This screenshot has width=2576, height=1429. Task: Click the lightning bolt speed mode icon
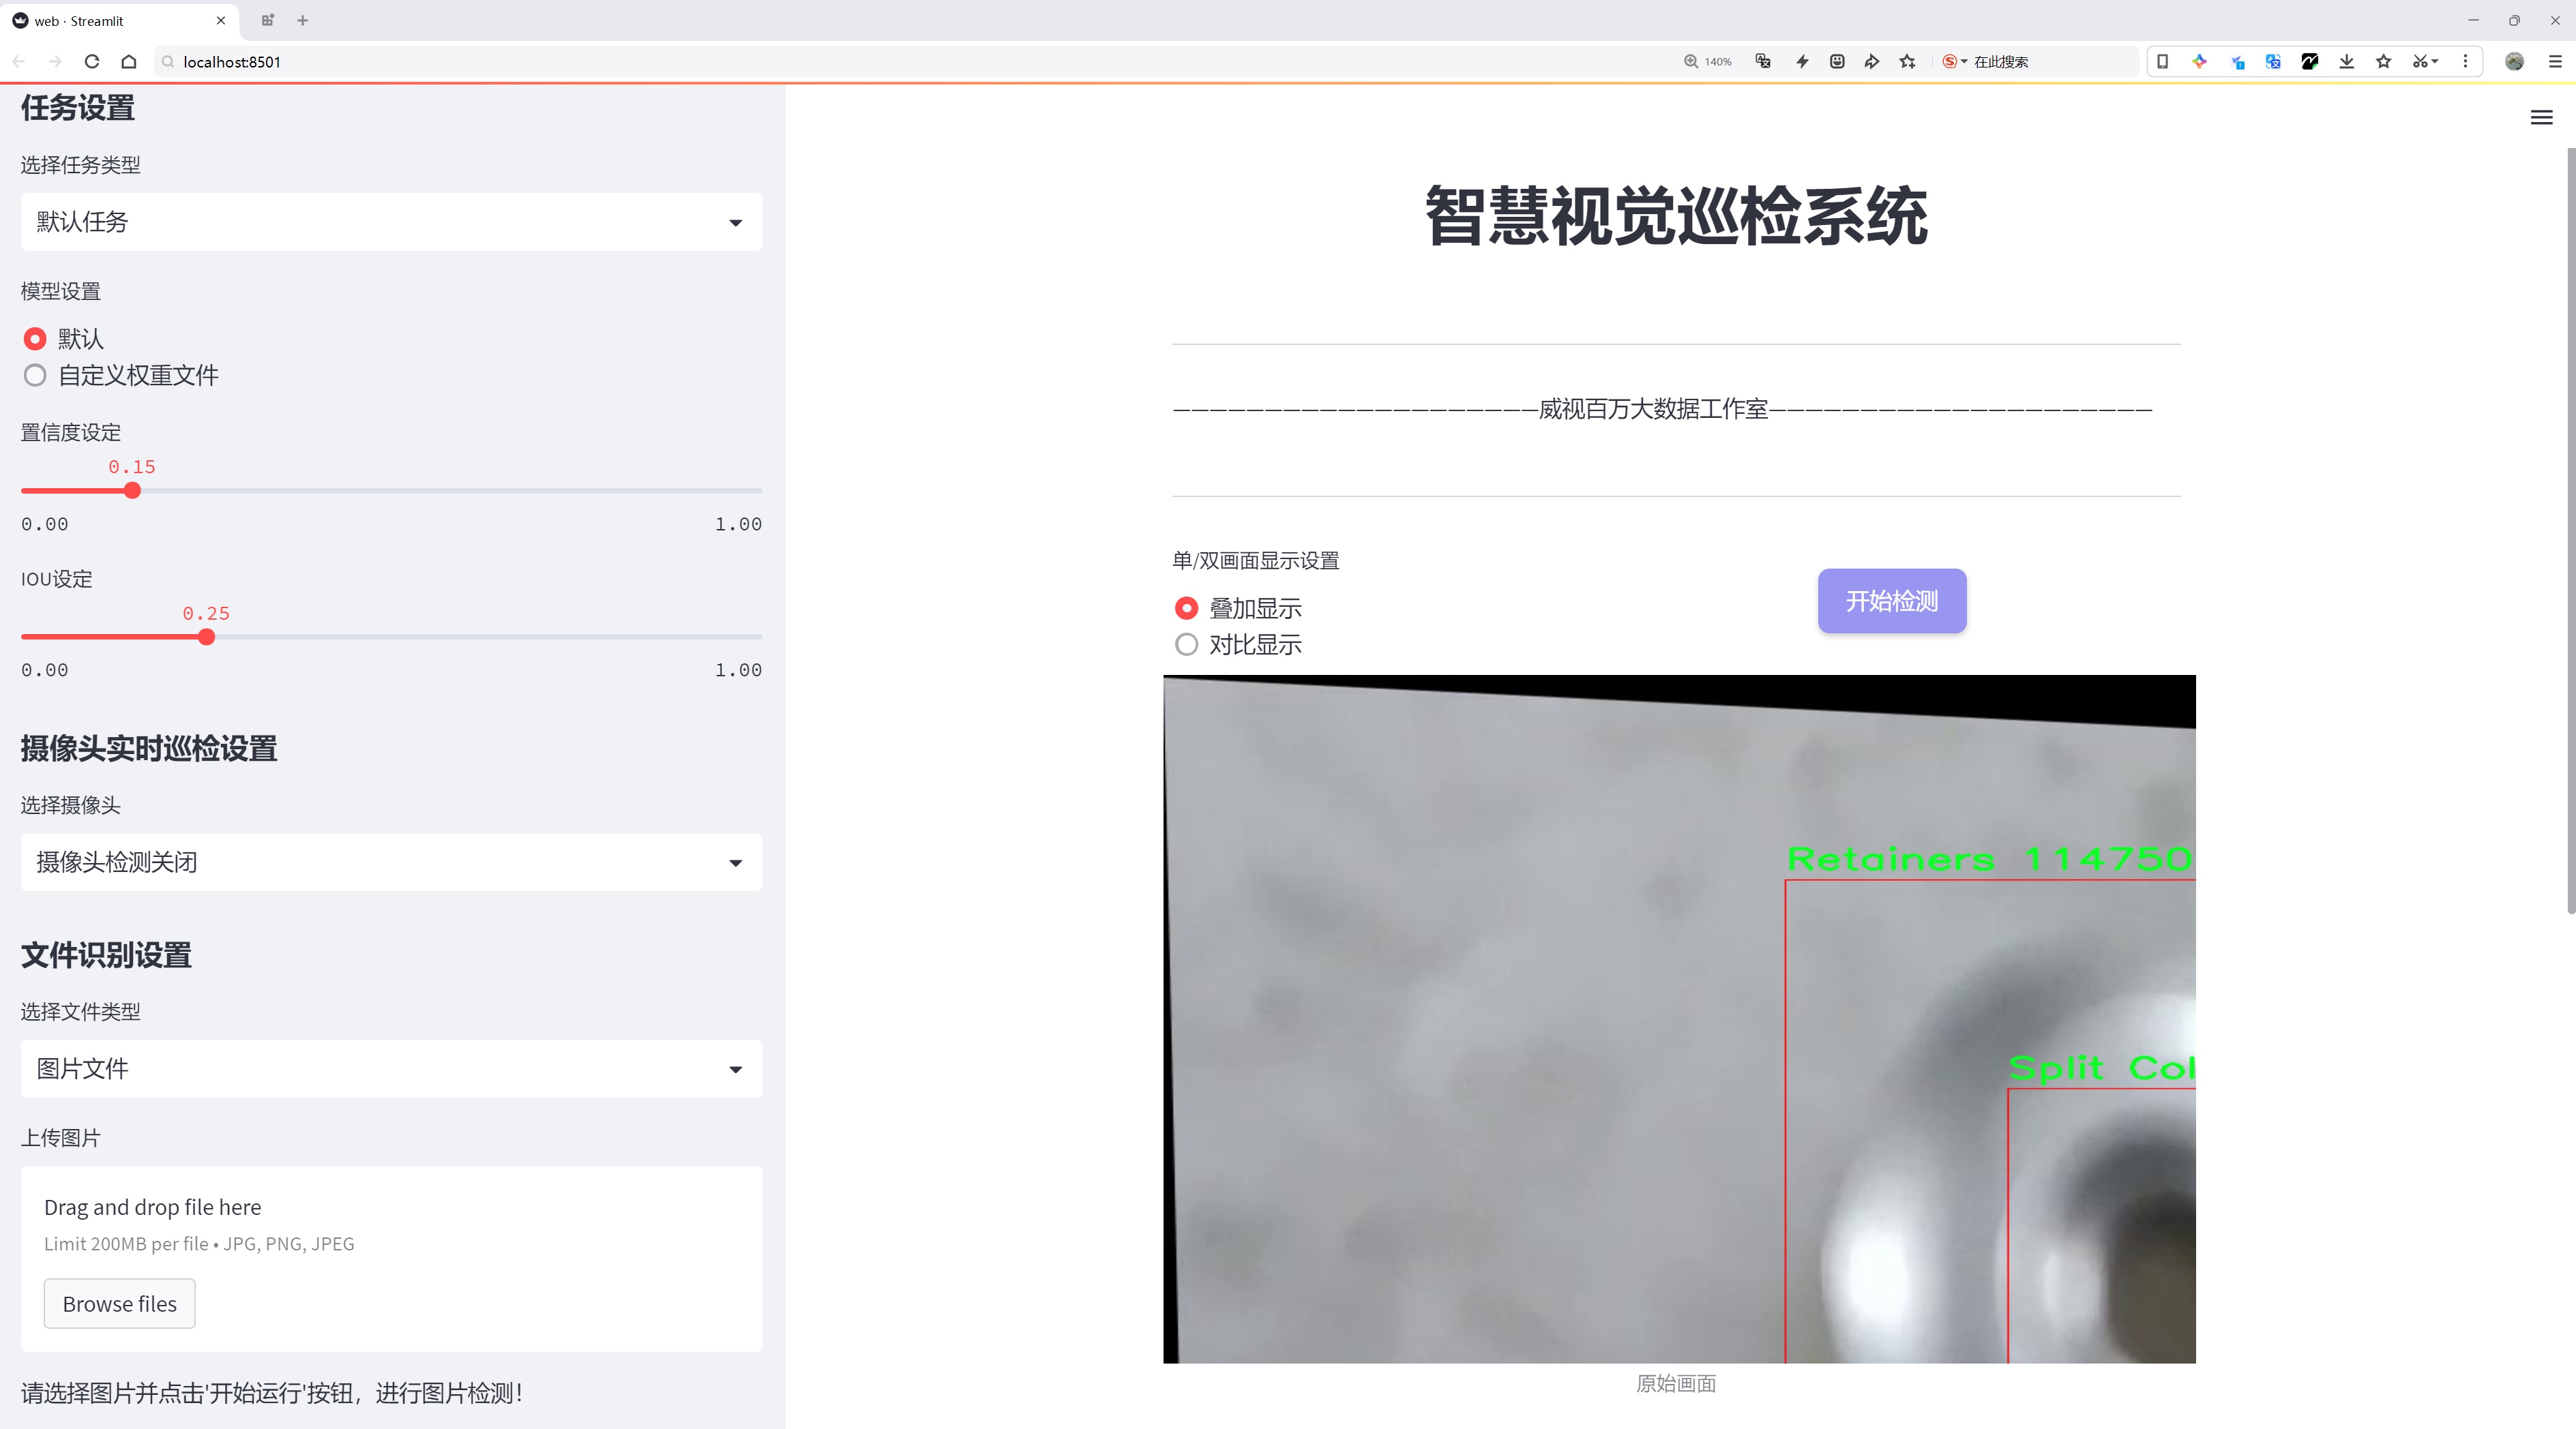click(1802, 61)
